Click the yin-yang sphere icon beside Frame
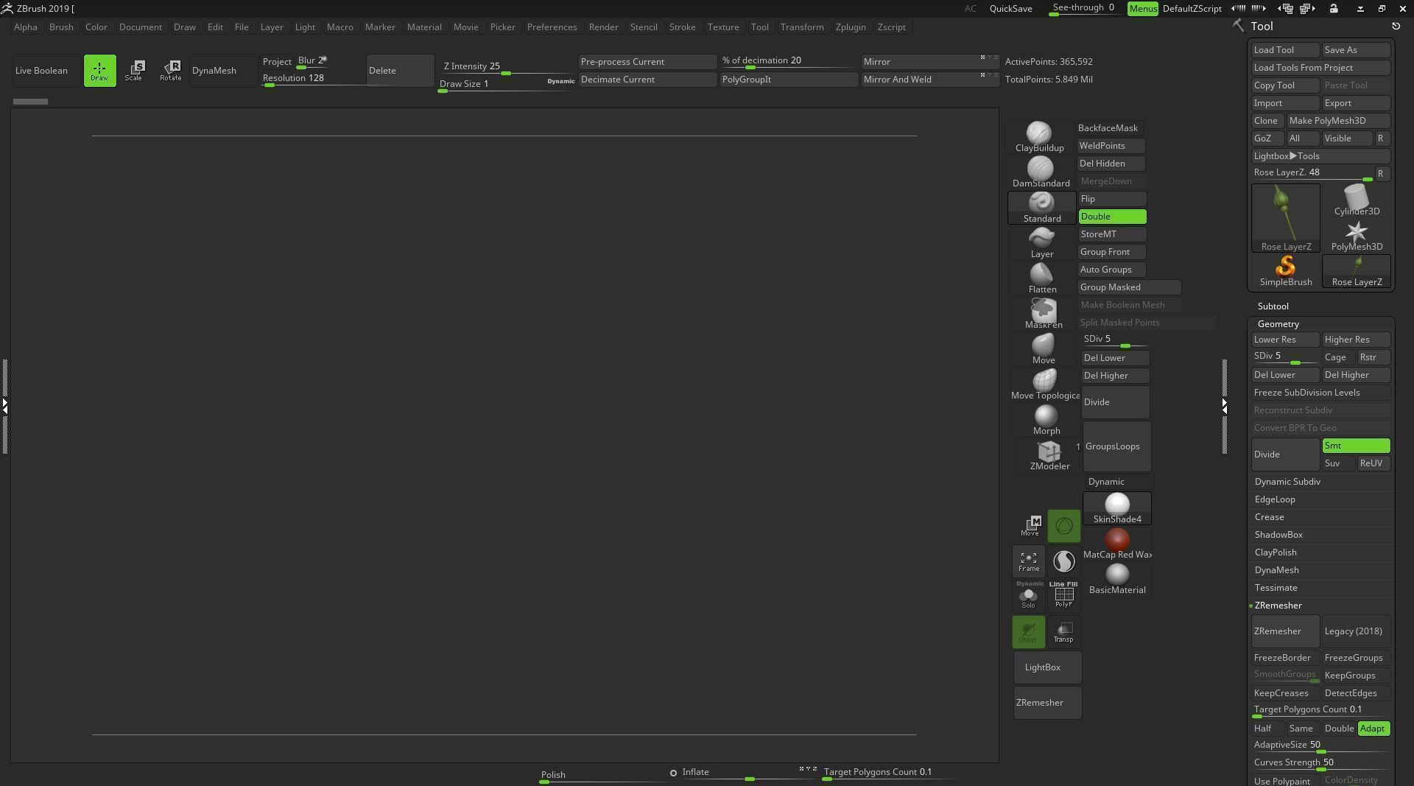The image size is (1414, 786). click(1063, 561)
